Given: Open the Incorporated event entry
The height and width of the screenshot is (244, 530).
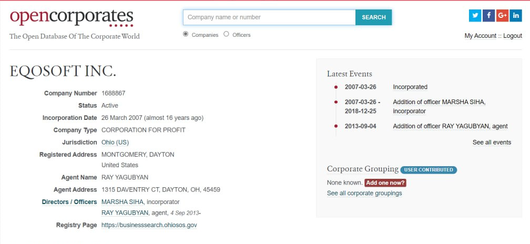Looking at the screenshot, I should pos(410,87).
